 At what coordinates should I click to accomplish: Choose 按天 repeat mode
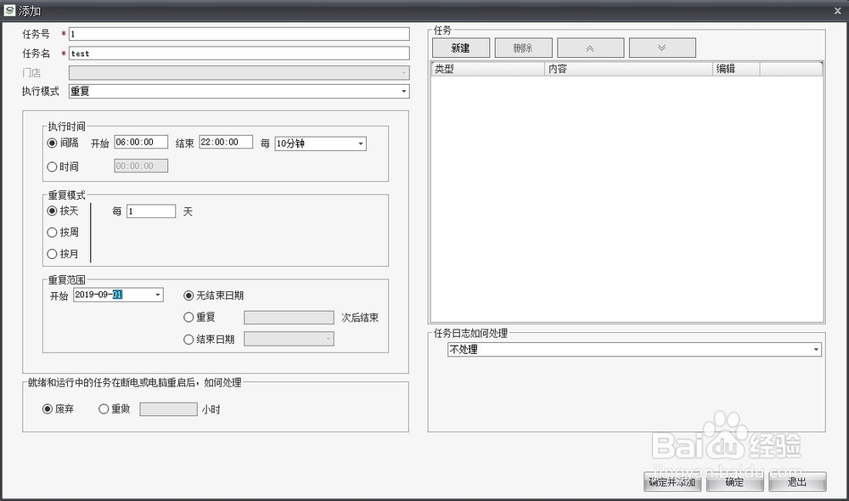tap(52, 211)
